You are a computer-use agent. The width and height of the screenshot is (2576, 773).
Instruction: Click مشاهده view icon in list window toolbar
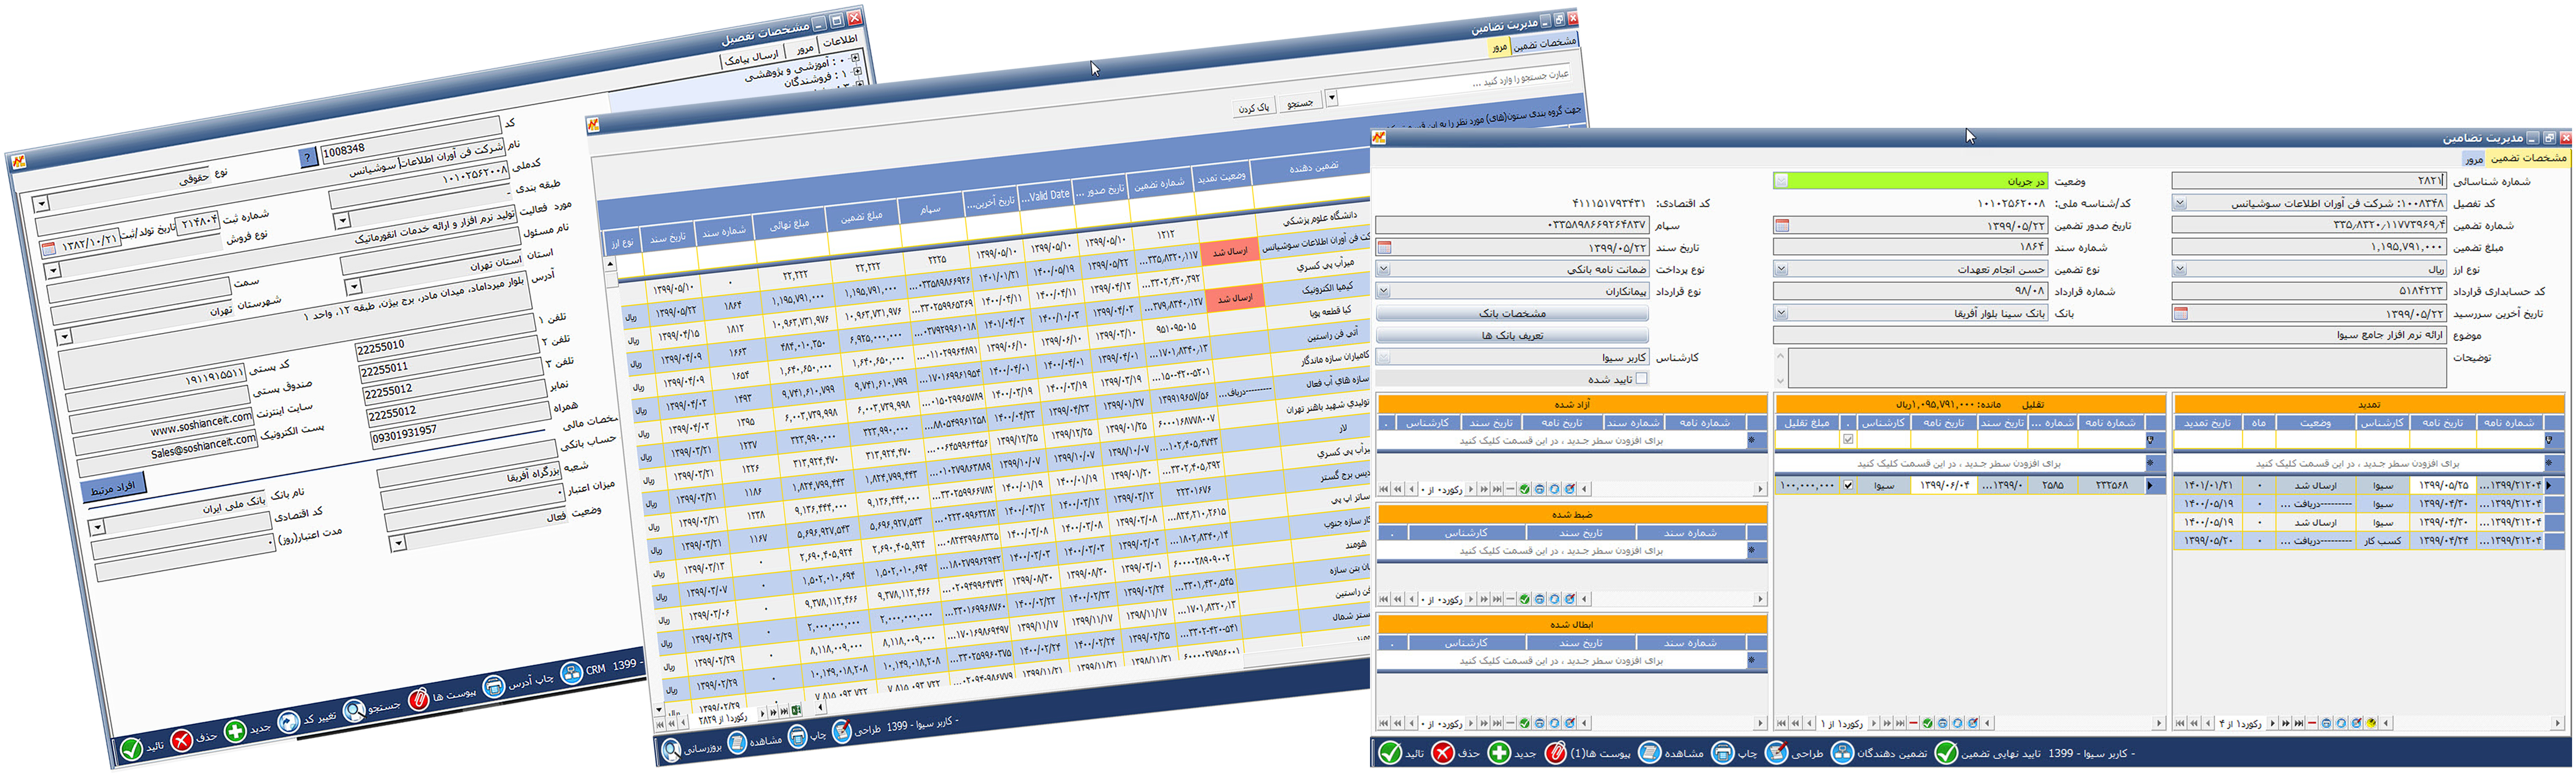(737, 743)
